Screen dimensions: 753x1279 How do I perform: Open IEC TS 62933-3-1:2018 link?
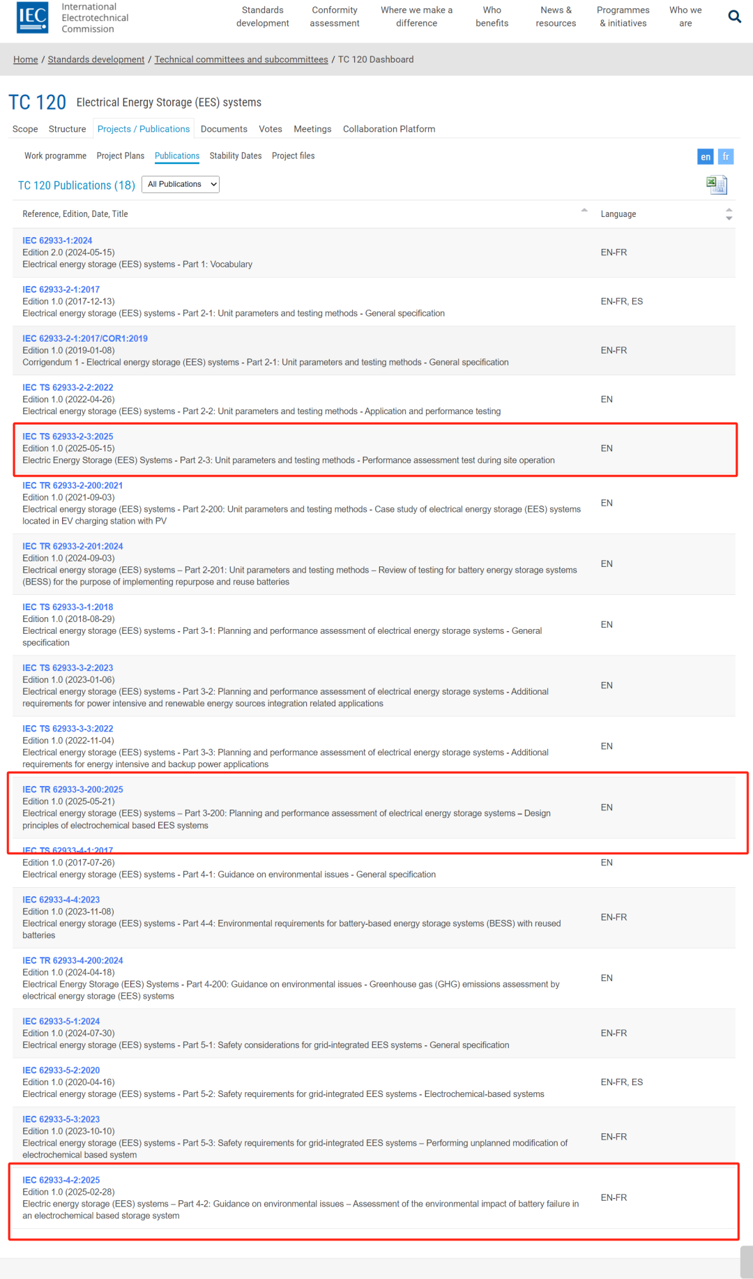(68, 607)
